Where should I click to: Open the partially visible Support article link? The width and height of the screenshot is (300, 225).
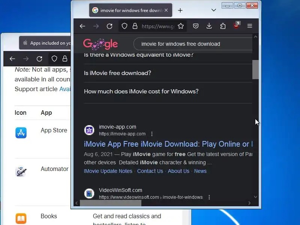click(x=65, y=89)
